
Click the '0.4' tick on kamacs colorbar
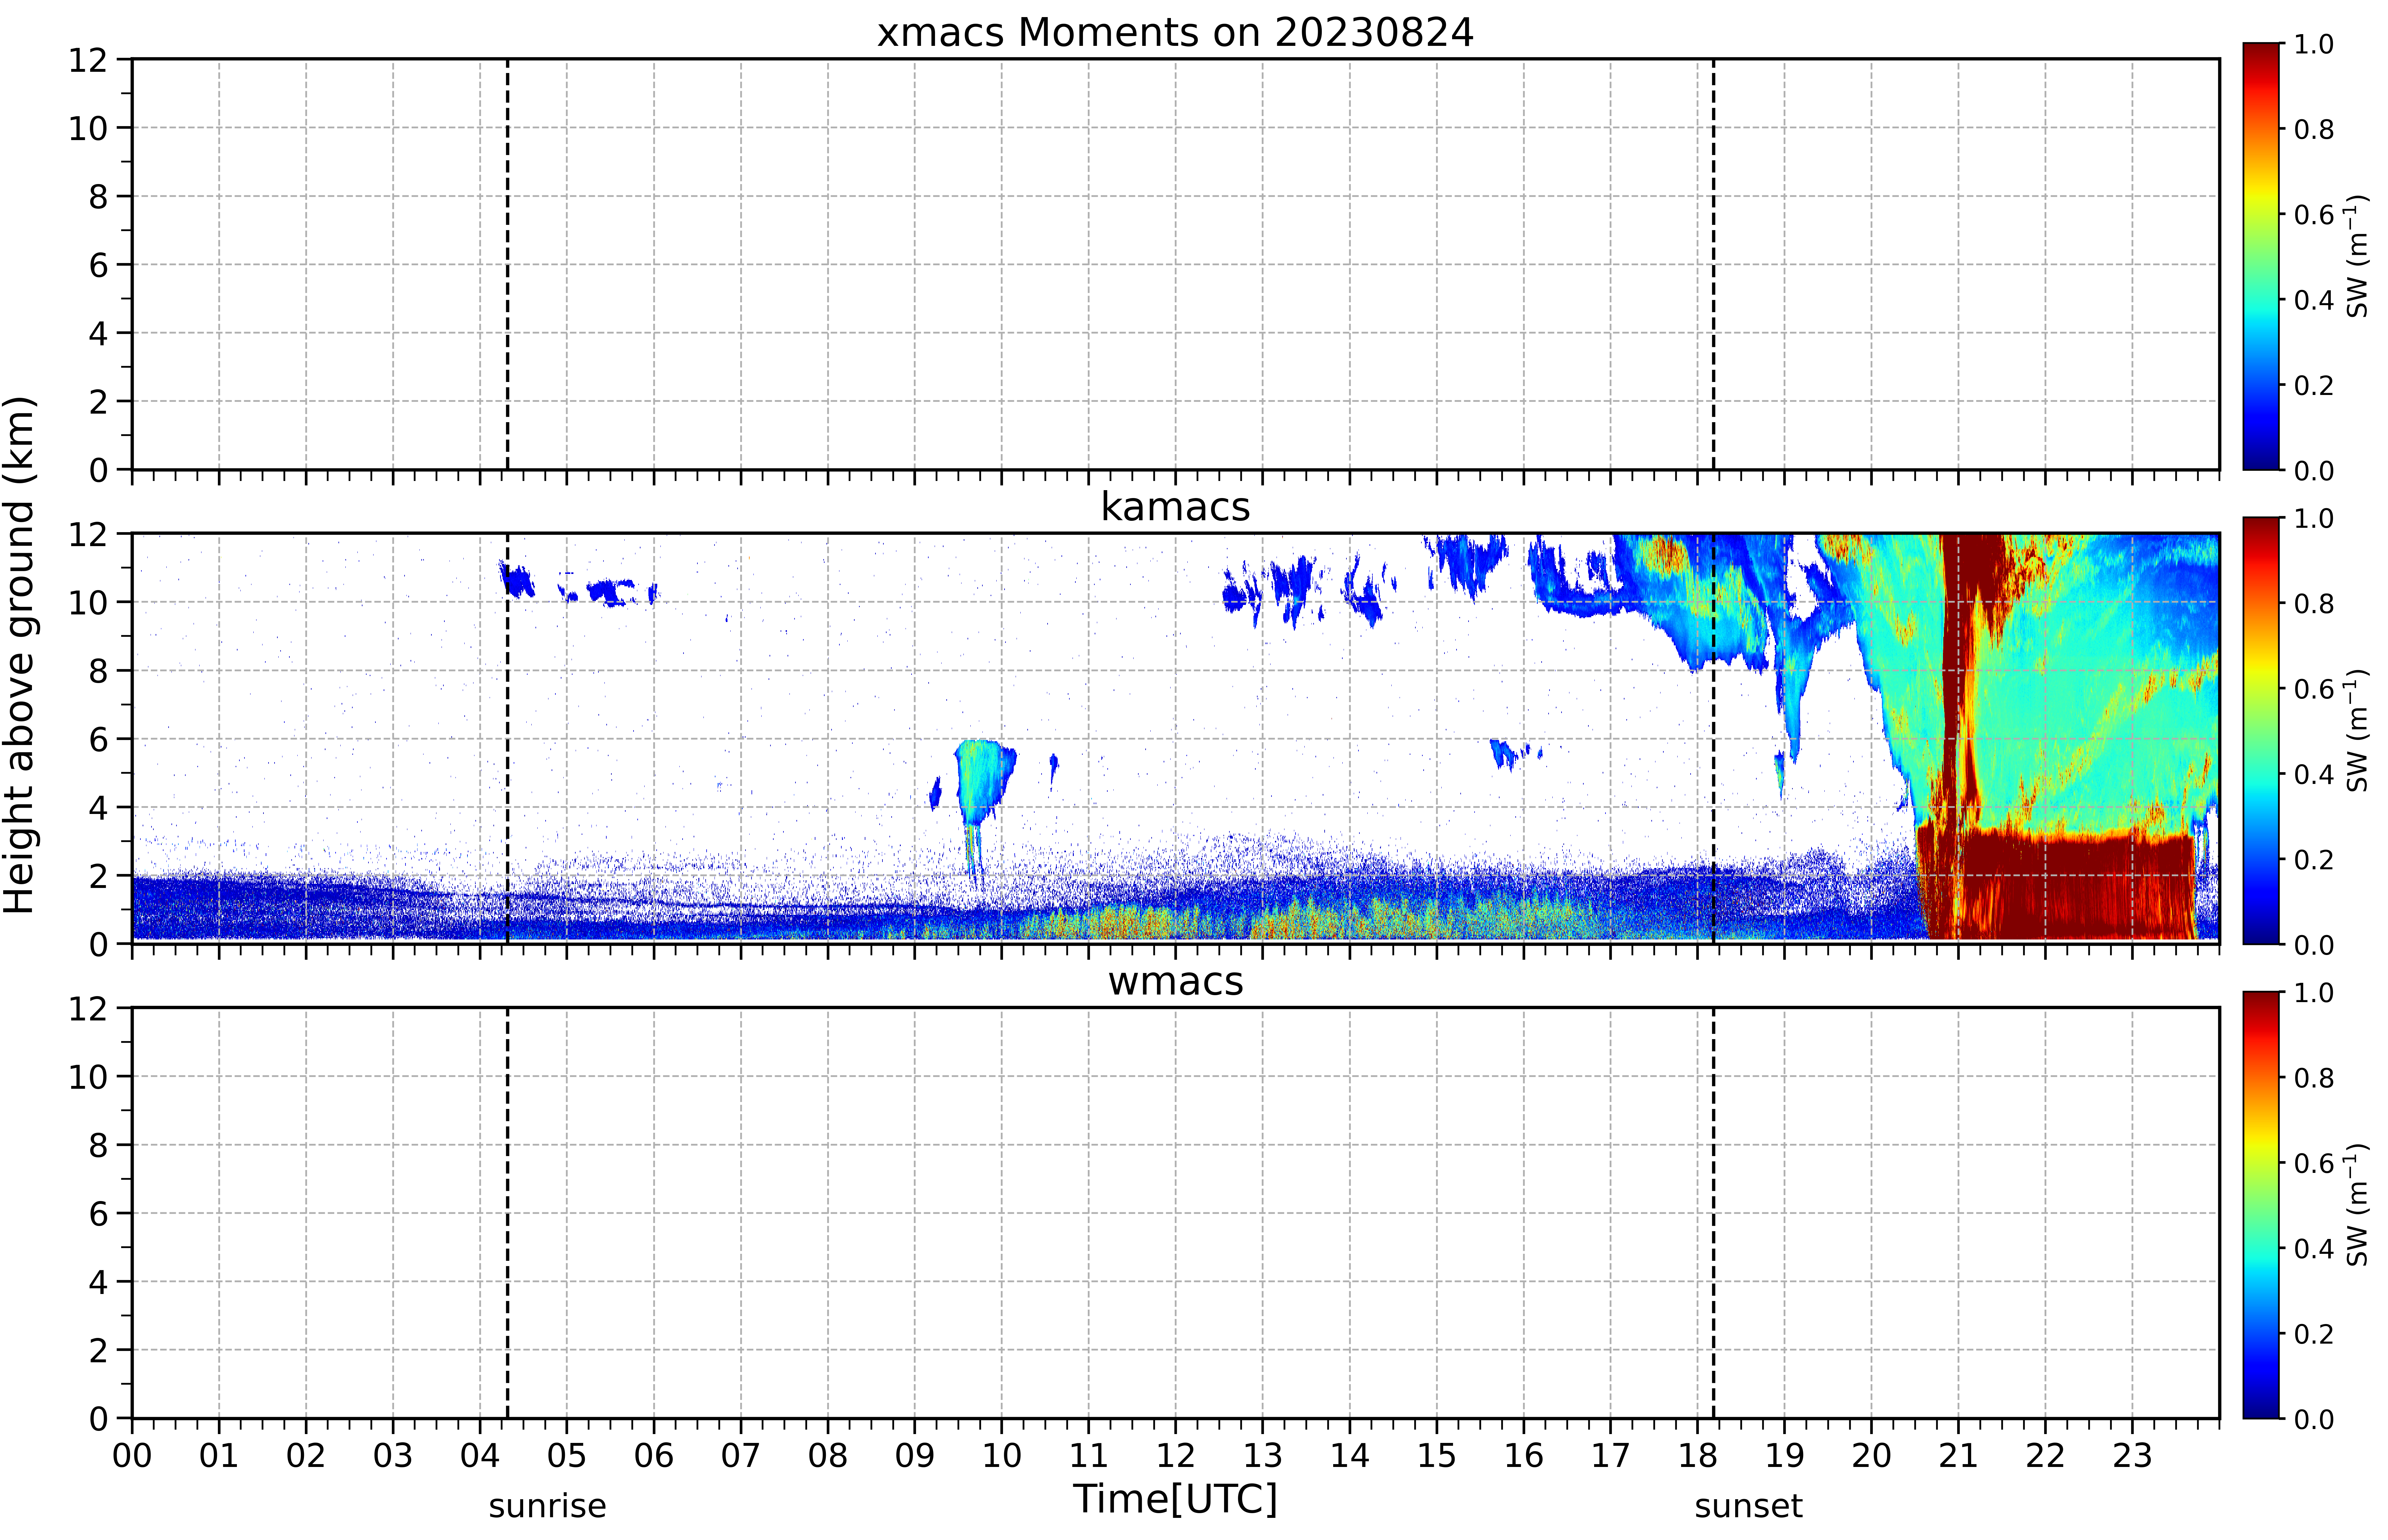tap(2314, 774)
